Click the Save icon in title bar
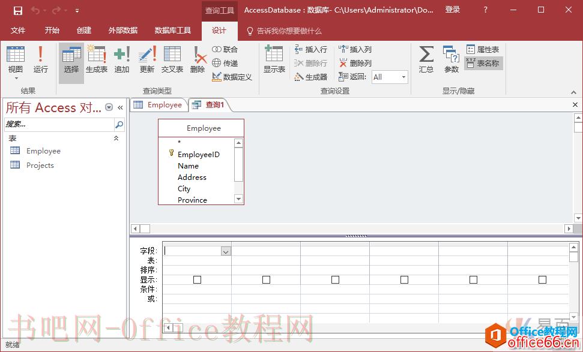 [17, 11]
